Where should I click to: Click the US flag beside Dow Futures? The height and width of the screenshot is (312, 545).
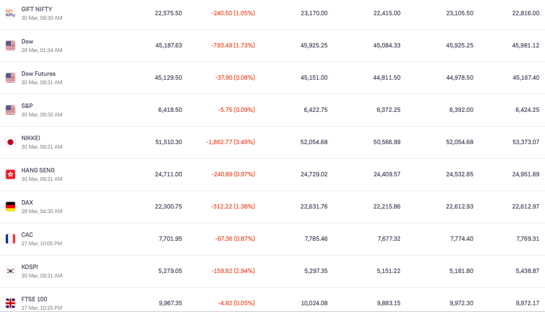click(x=10, y=77)
